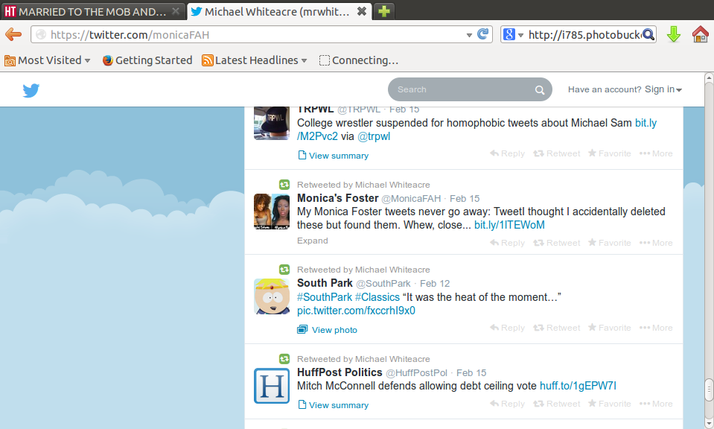This screenshot has width=714, height=429.
Task: Click the Google search engine icon
Action: 509,34
